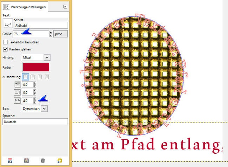The image size is (228, 167).
Task: Save tool preset icon at panel bottom
Action: point(10,161)
